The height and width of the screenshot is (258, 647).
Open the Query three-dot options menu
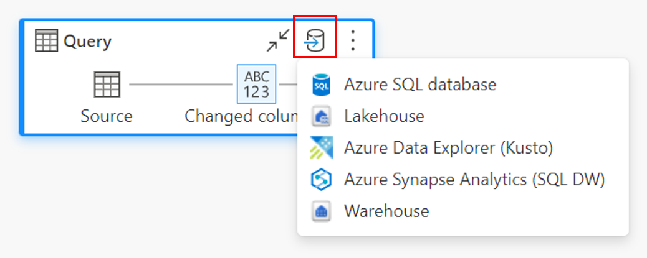tap(353, 41)
